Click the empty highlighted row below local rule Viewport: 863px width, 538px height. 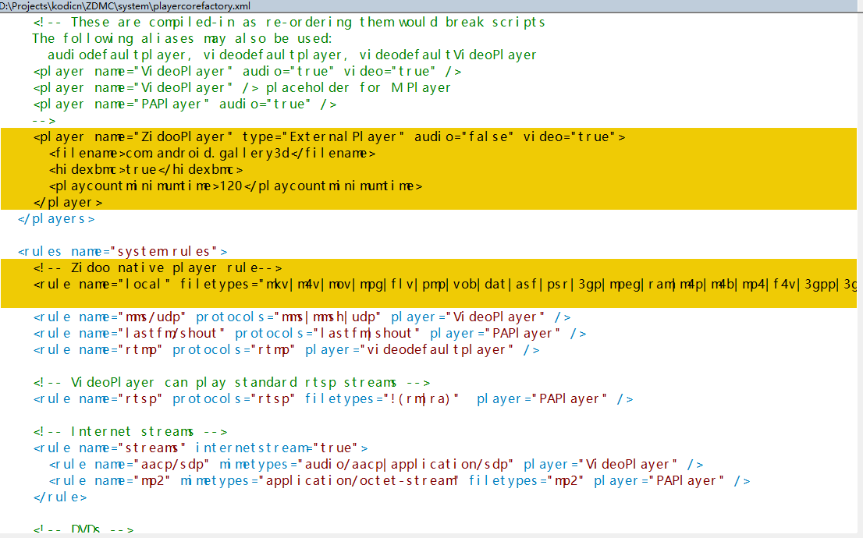429,299
